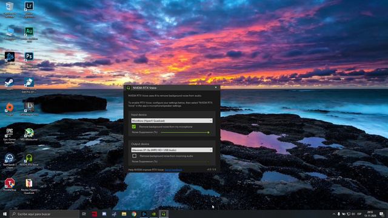
Task: Open File Explorer from the taskbar
Action: [124, 214]
